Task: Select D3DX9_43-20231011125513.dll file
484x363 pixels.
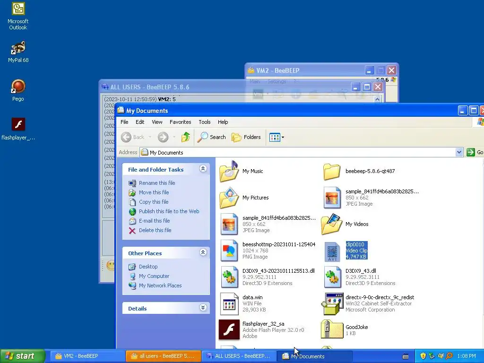Action: [268, 277]
